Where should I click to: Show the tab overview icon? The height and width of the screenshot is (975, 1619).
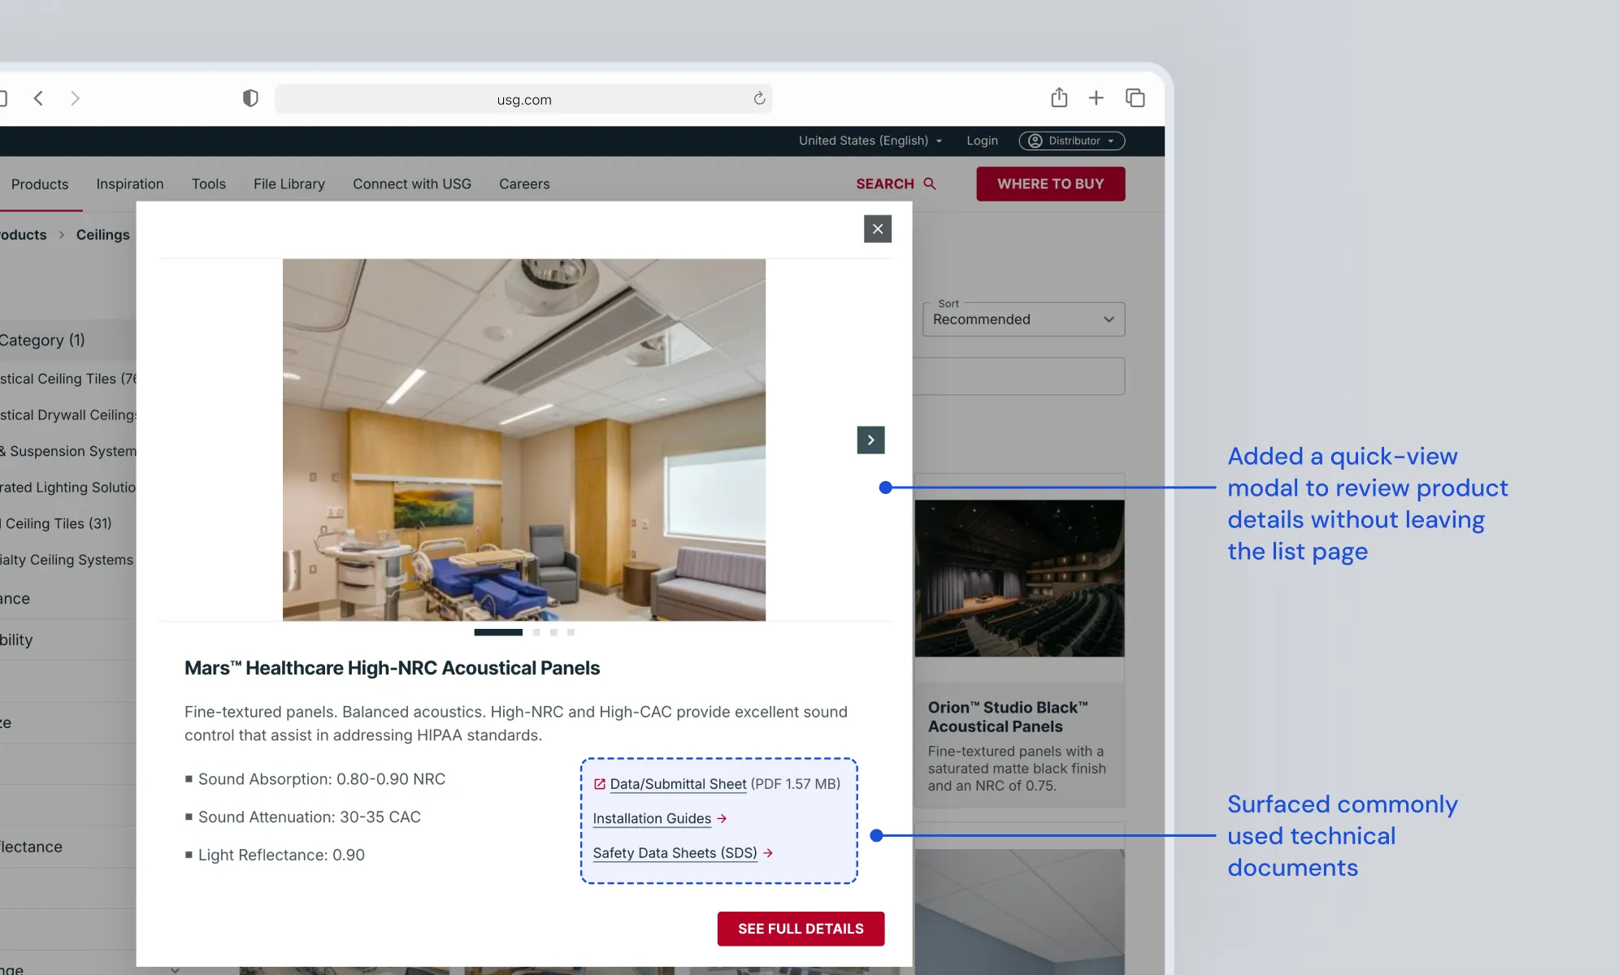point(1135,98)
